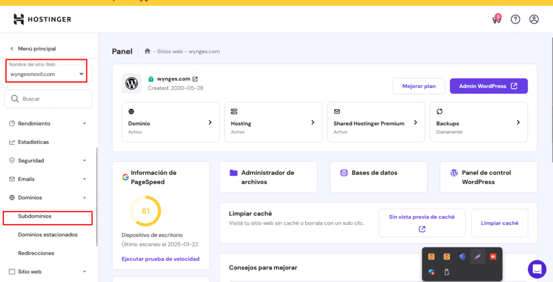Image resolution: width=553 pixels, height=282 pixels.
Task: Open the user account profile icon
Action: pos(534,19)
